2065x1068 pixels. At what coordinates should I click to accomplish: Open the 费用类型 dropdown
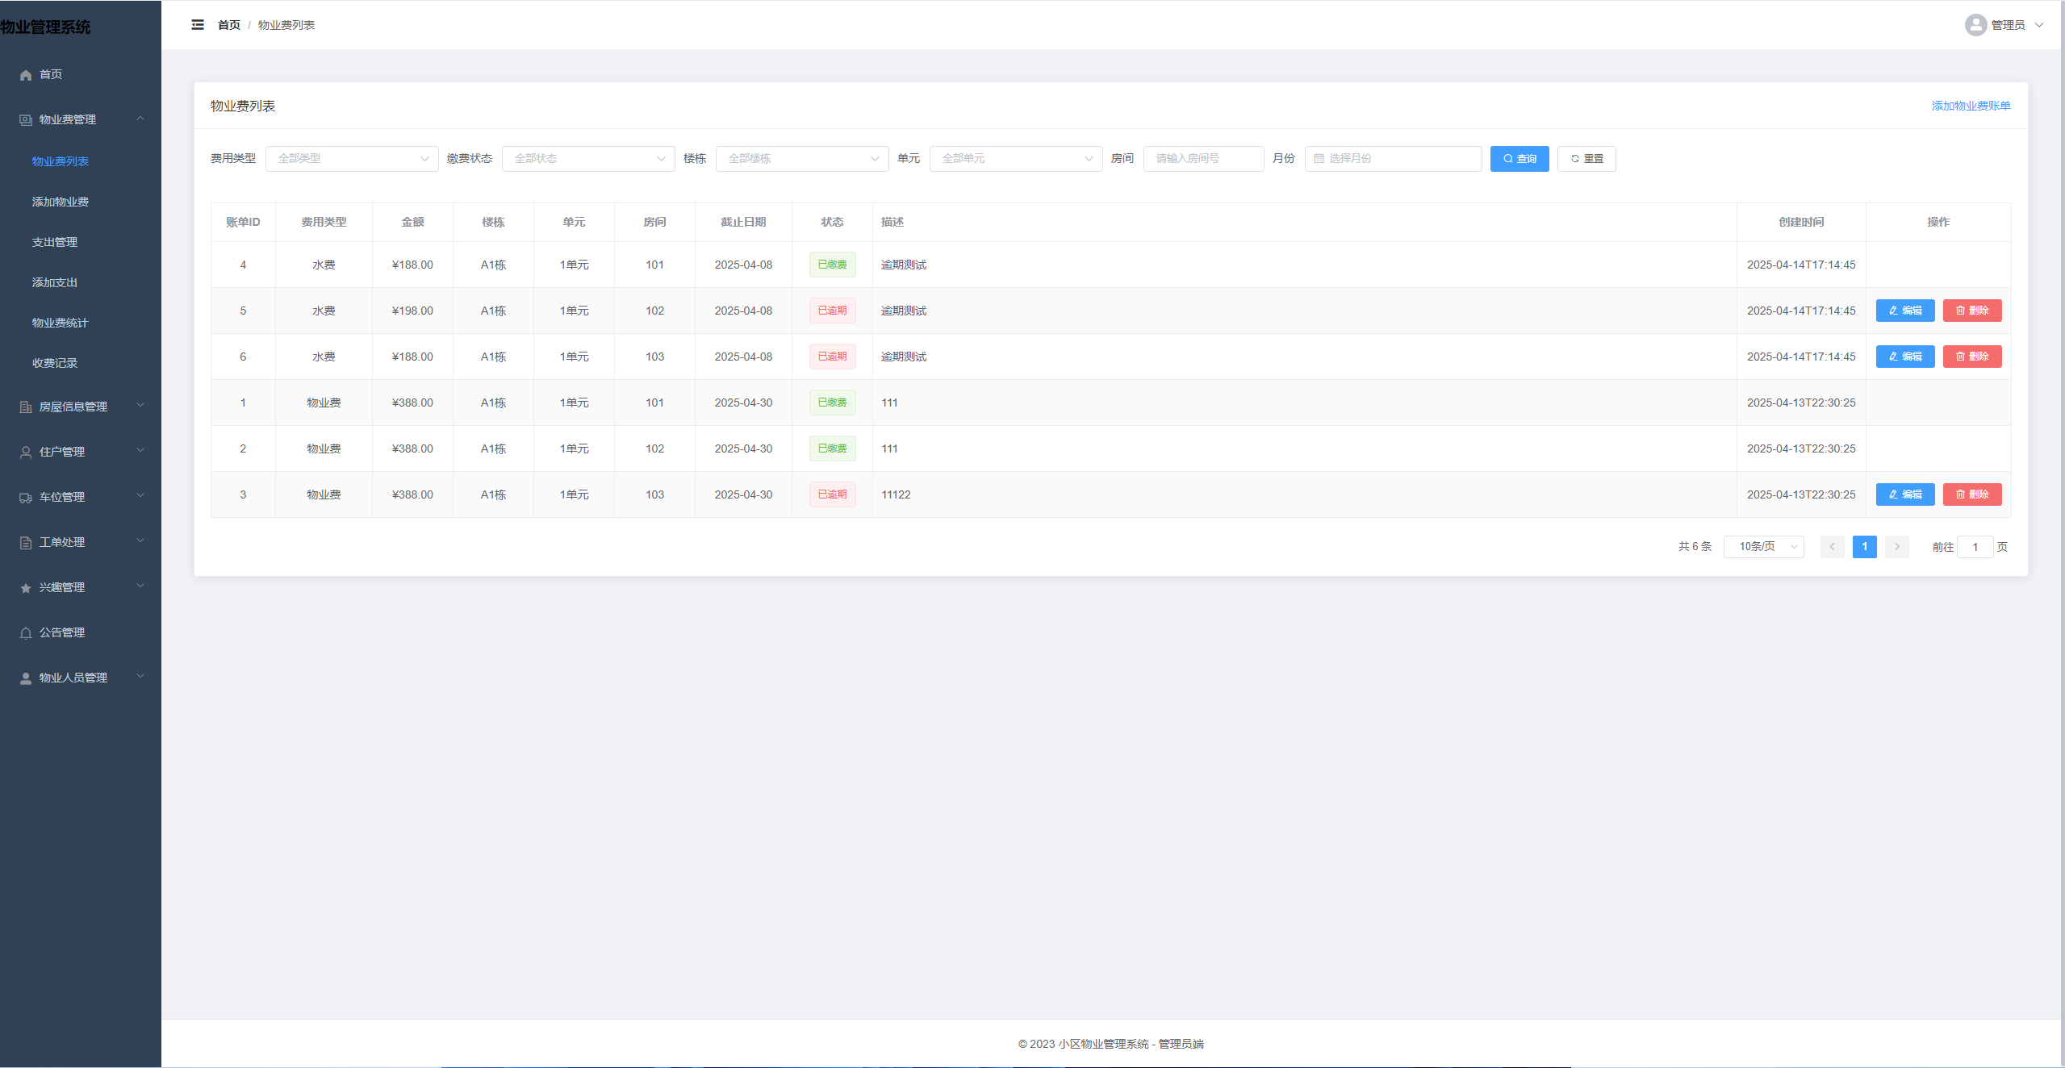pos(352,159)
